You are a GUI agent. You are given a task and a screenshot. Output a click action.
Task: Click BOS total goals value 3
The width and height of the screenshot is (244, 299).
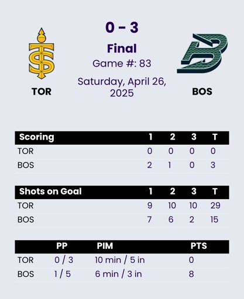[x=213, y=165]
